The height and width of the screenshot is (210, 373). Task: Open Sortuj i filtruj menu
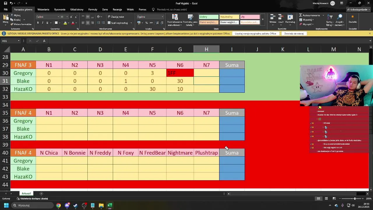330,20
